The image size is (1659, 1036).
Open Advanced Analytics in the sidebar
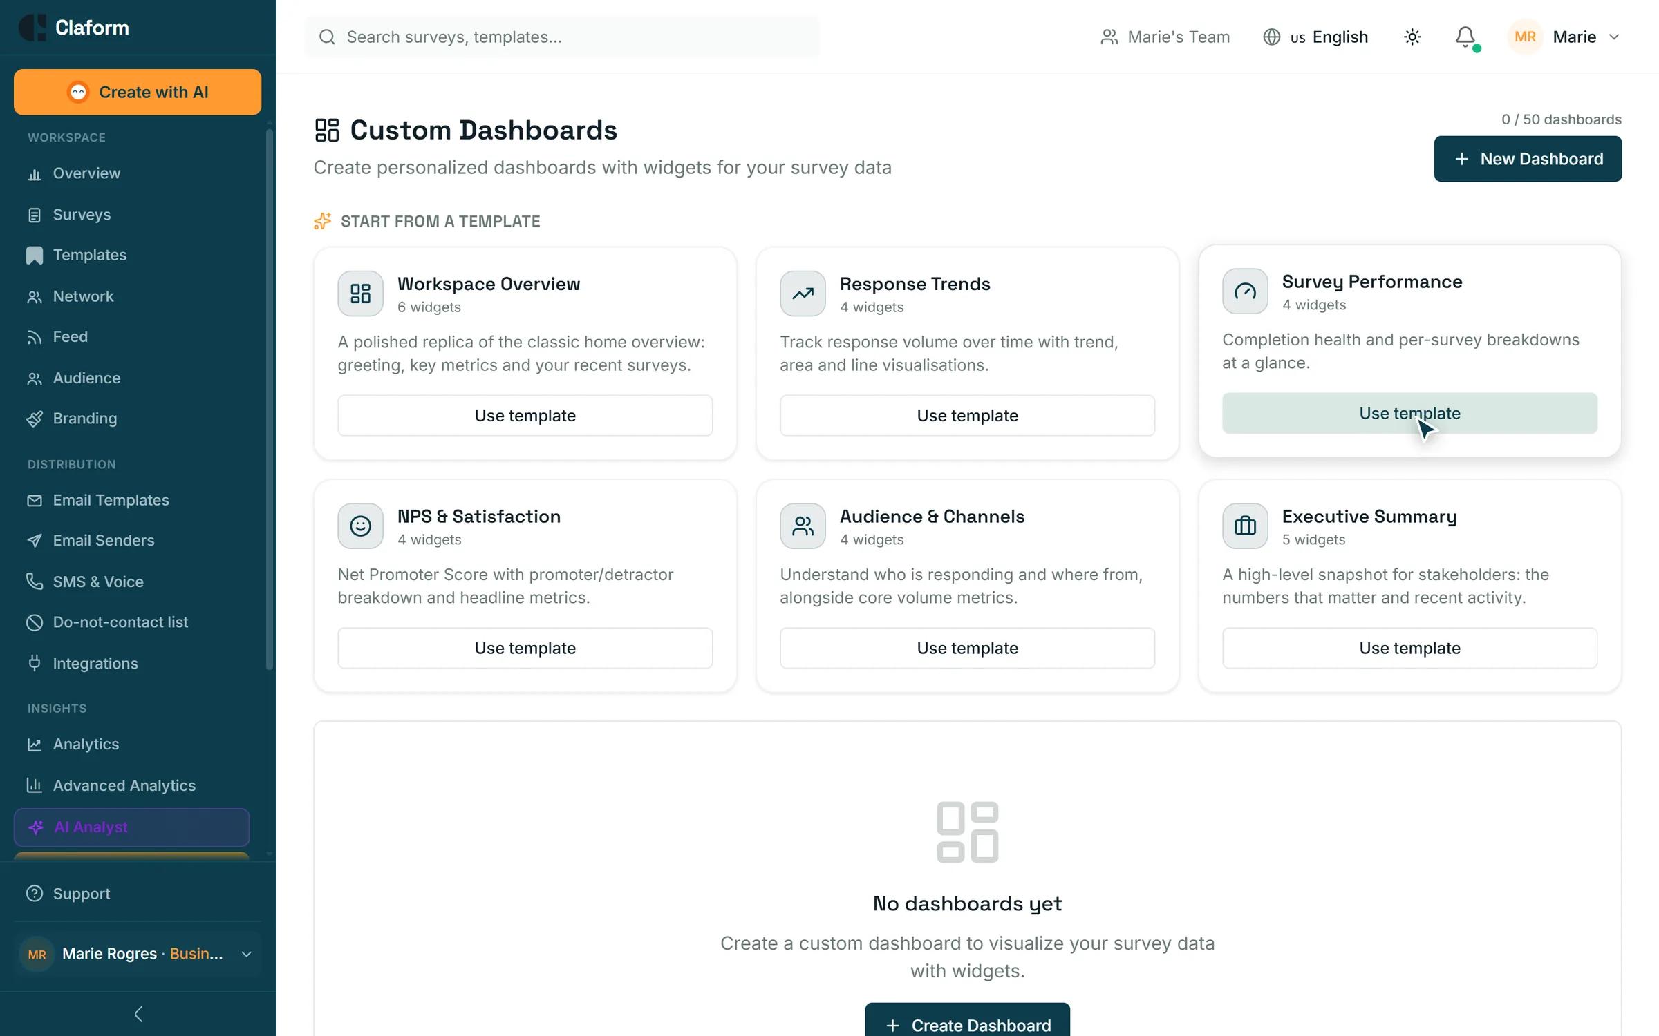131,785
